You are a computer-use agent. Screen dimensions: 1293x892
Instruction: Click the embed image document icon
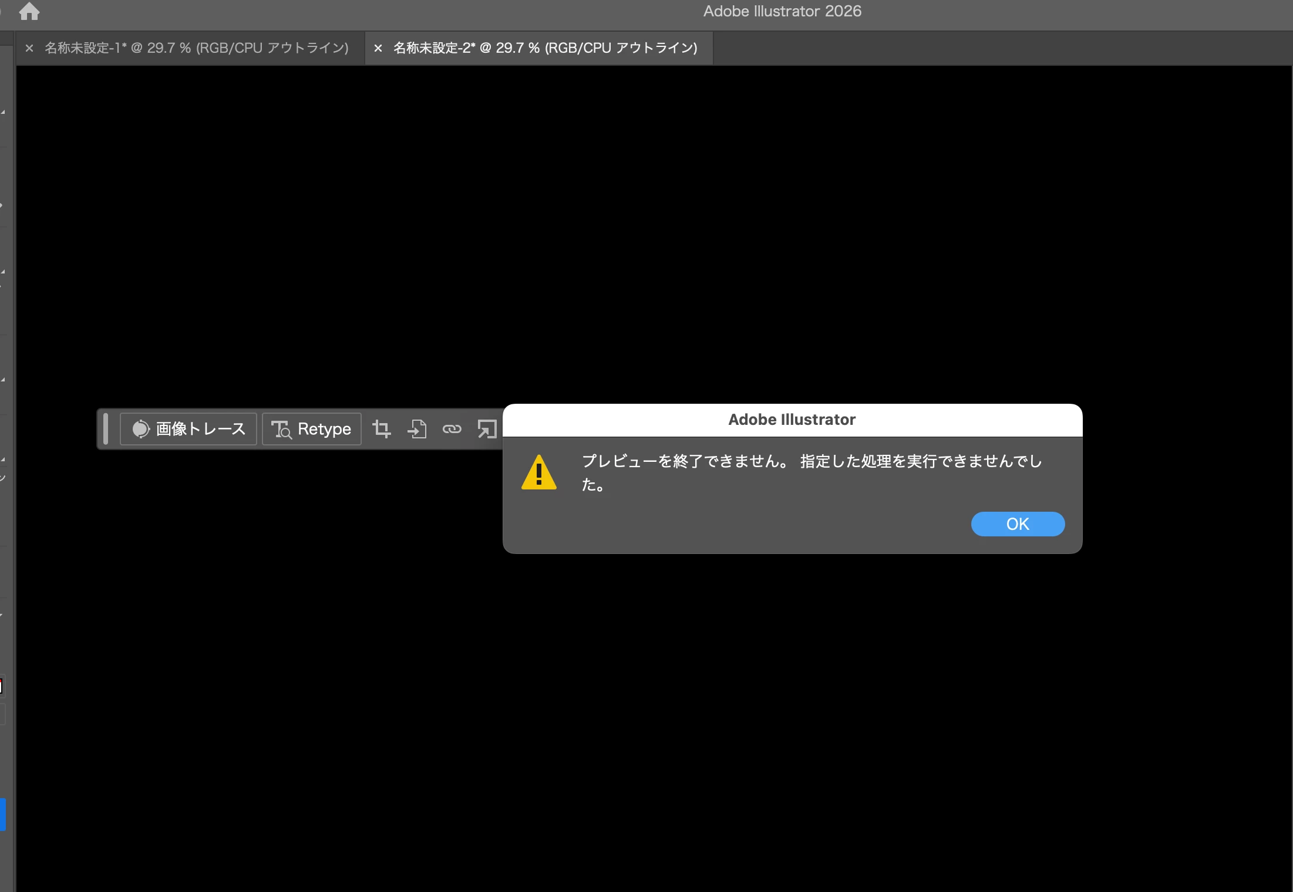point(417,429)
